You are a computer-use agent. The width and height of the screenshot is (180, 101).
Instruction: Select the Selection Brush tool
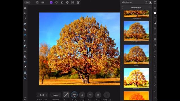[x=25, y=29]
